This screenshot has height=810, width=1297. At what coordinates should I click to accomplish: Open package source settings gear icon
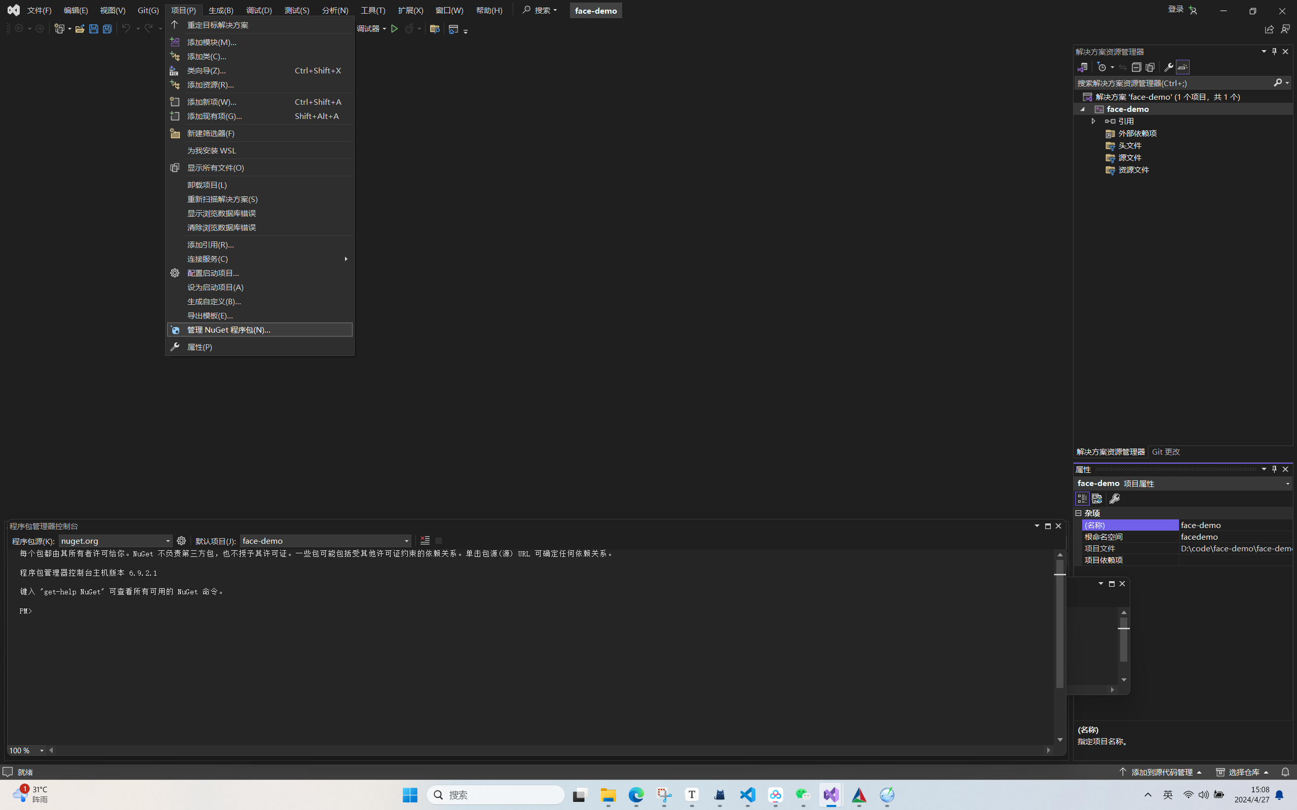coord(181,541)
